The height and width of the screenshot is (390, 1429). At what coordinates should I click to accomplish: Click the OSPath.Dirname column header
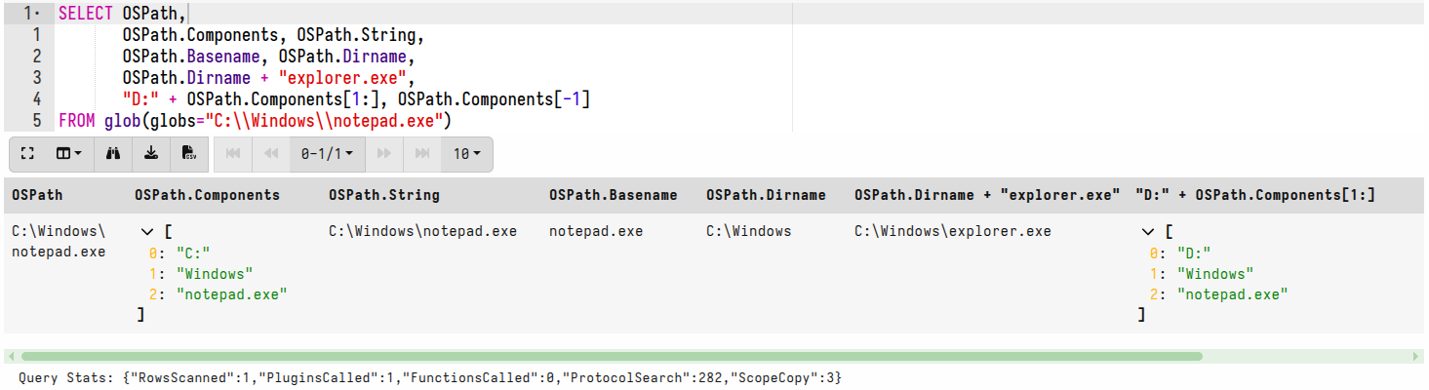tap(766, 195)
